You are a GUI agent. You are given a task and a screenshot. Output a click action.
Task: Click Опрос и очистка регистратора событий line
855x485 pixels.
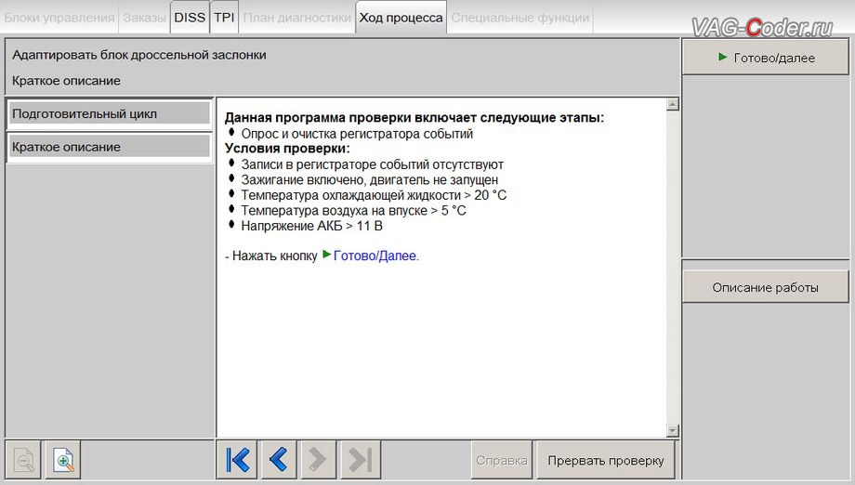[x=357, y=134]
